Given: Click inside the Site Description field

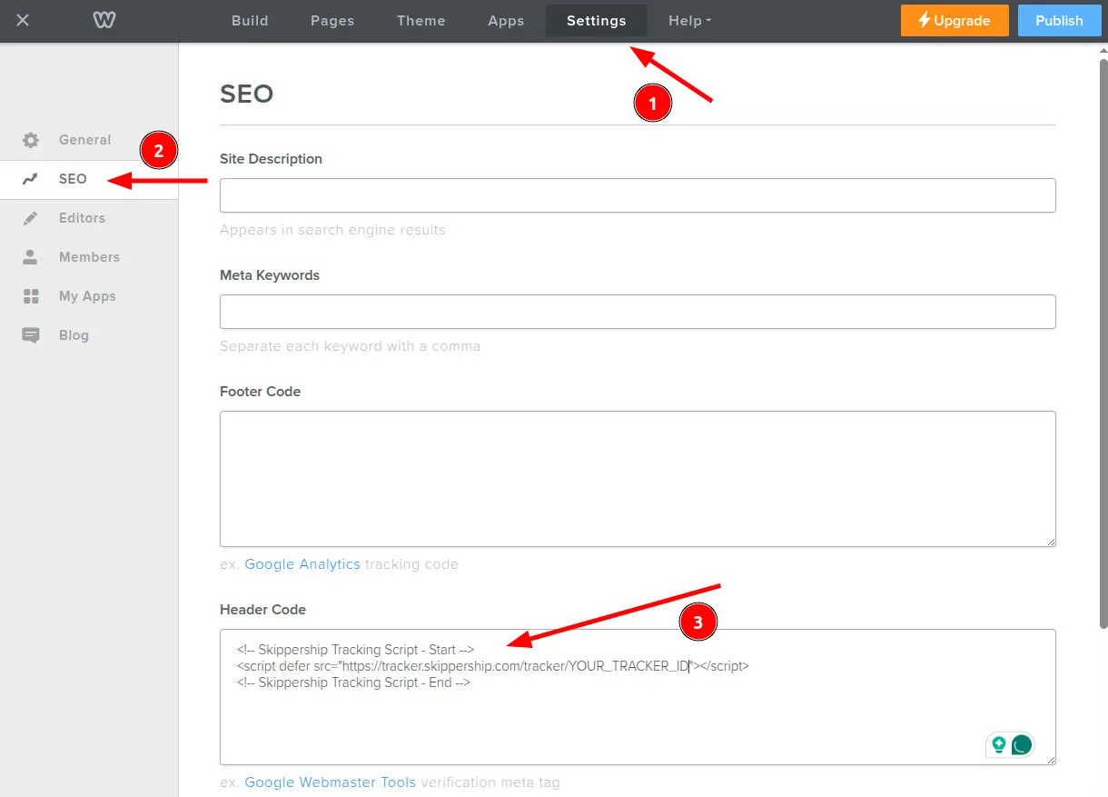Looking at the screenshot, I should point(637,194).
